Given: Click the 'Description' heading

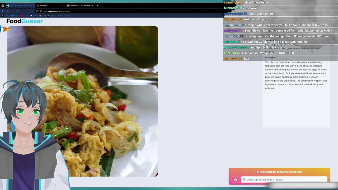Looking at the screenshot, I should (x=270, y=58).
